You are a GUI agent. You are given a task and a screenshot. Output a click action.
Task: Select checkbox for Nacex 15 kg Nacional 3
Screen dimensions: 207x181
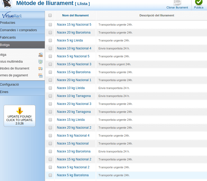(50, 64)
